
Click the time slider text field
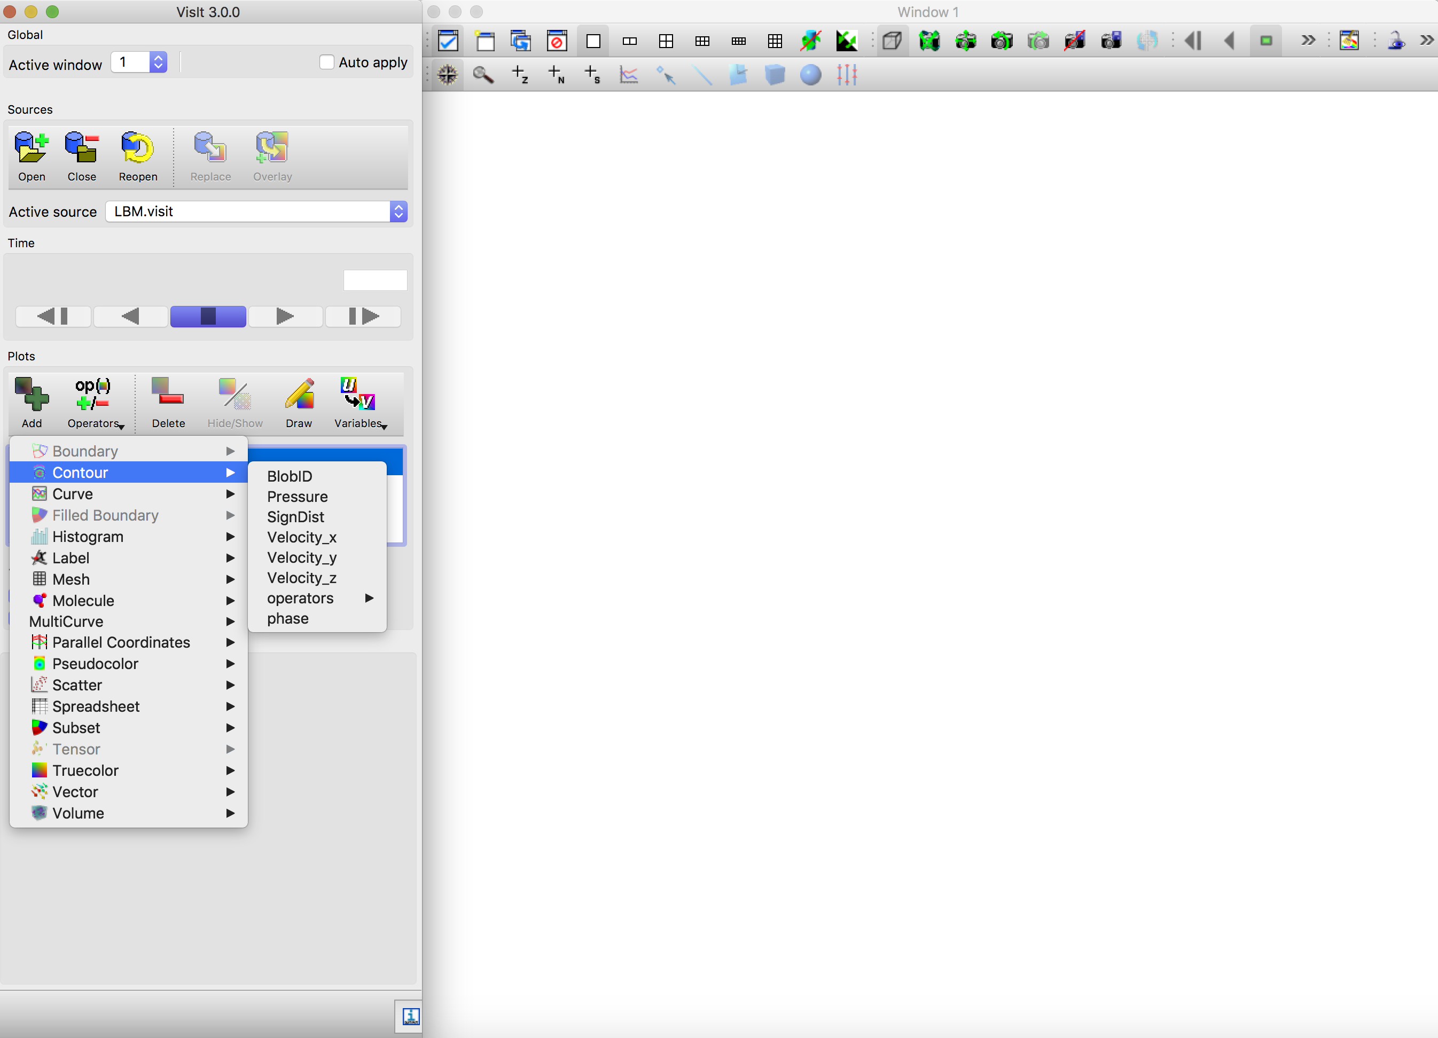pyautogui.click(x=374, y=280)
